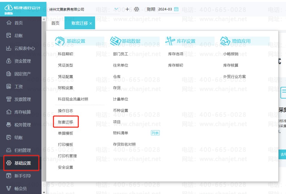Screen dimensions: 286x194
Task: Select 往来单位 menu item
Action: point(120,65)
